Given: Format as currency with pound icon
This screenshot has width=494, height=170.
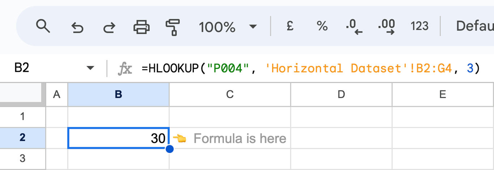Looking at the screenshot, I should [290, 26].
